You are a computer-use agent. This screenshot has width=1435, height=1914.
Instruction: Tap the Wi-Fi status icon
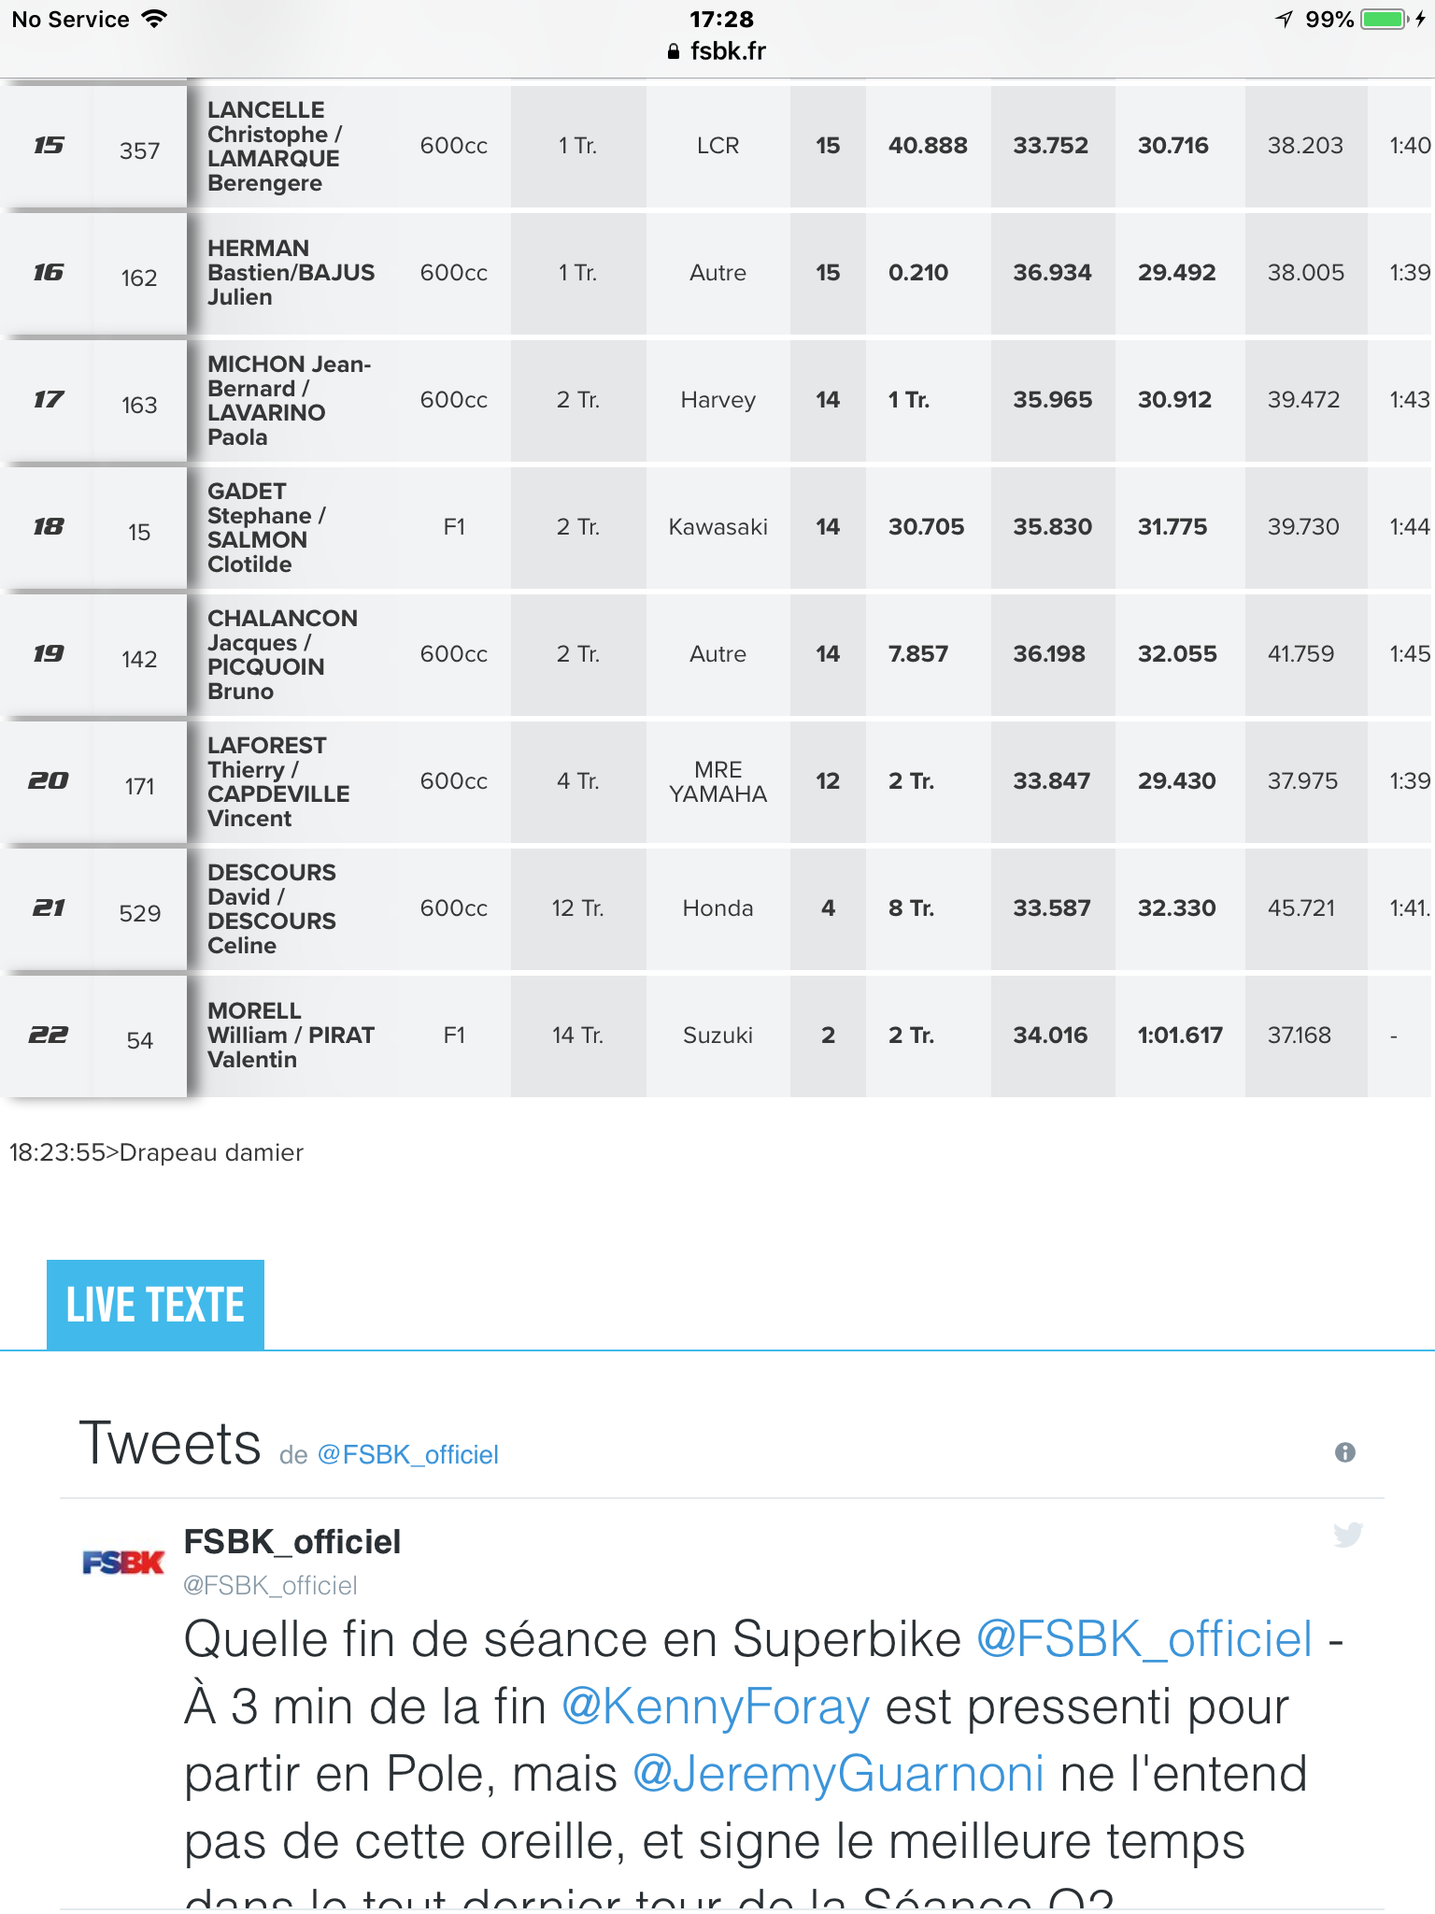[x=154, y=19]
